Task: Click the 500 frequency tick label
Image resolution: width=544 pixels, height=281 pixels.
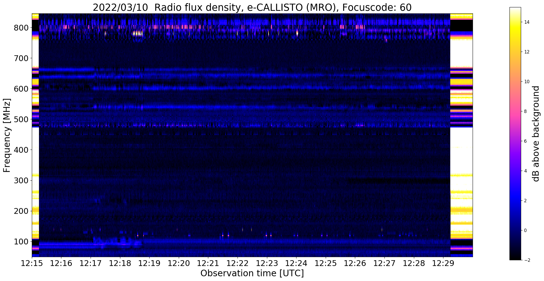Action: pyautogui.click(x=21, y=119)
